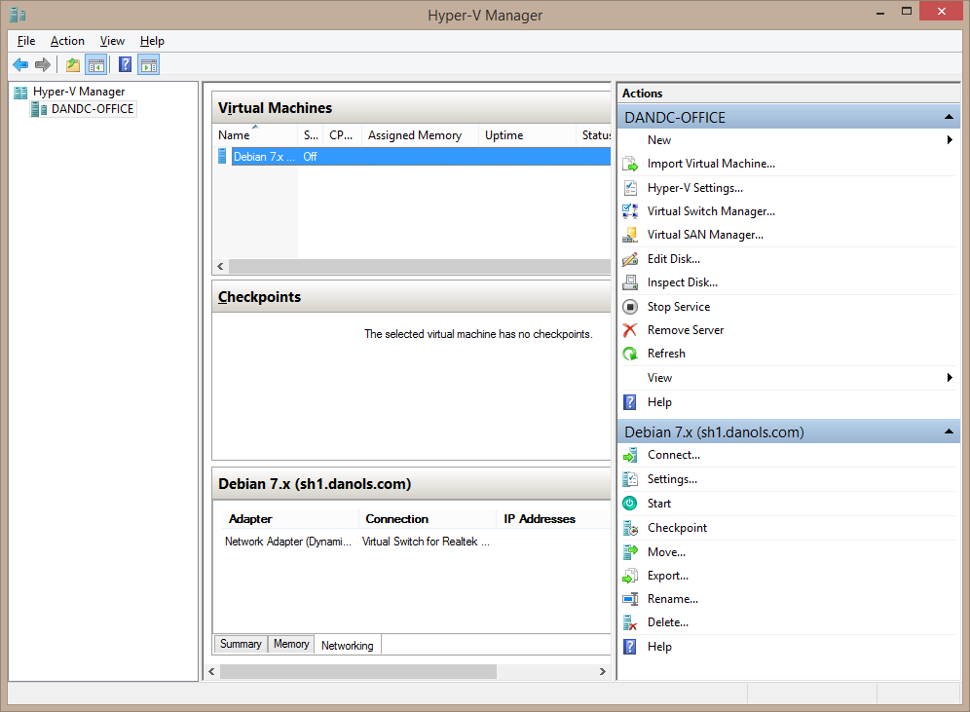This screenshot has width=970, height=712.
Task: Switch to the Networking tab
Action: point(347,645)
